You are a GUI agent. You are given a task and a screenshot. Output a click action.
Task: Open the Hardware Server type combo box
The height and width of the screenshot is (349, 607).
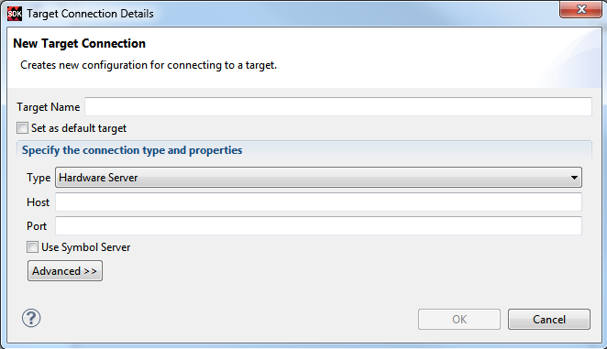[318, 178]
